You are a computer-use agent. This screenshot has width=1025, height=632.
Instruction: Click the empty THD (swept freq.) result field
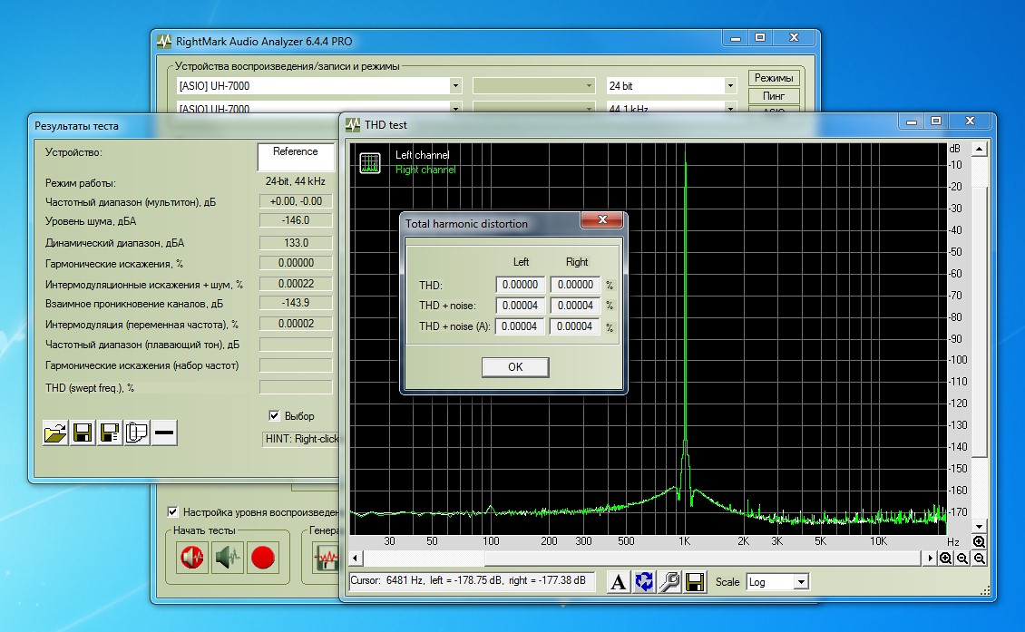[x=296, y=387]
